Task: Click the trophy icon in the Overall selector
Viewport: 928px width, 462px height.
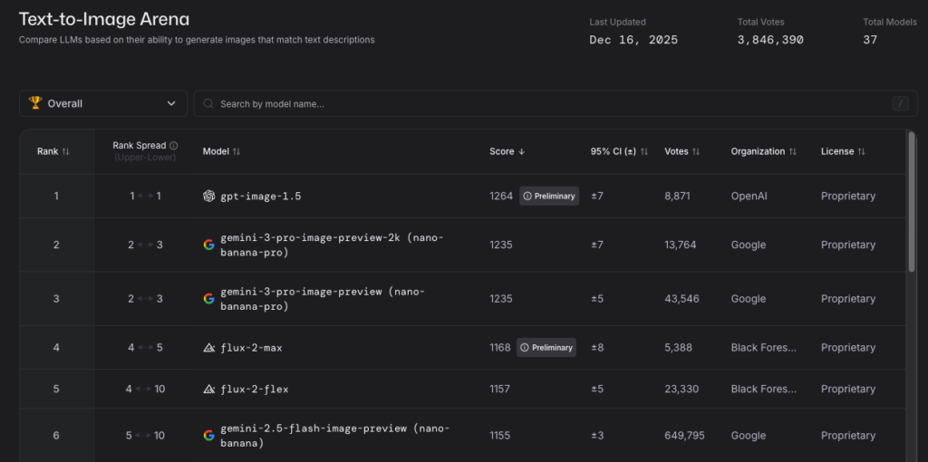Action: click(35, 103)
